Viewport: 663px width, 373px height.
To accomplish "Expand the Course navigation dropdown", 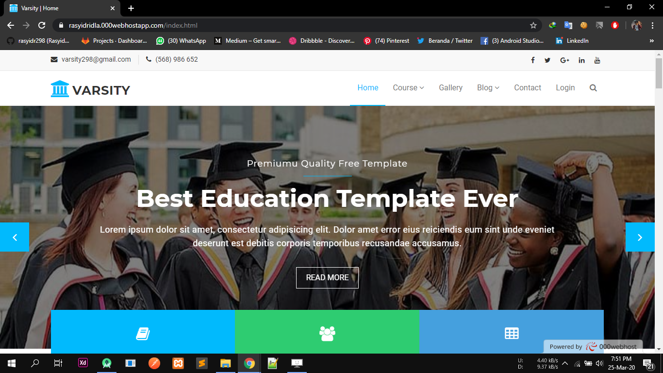I will [x=408, y=88].
